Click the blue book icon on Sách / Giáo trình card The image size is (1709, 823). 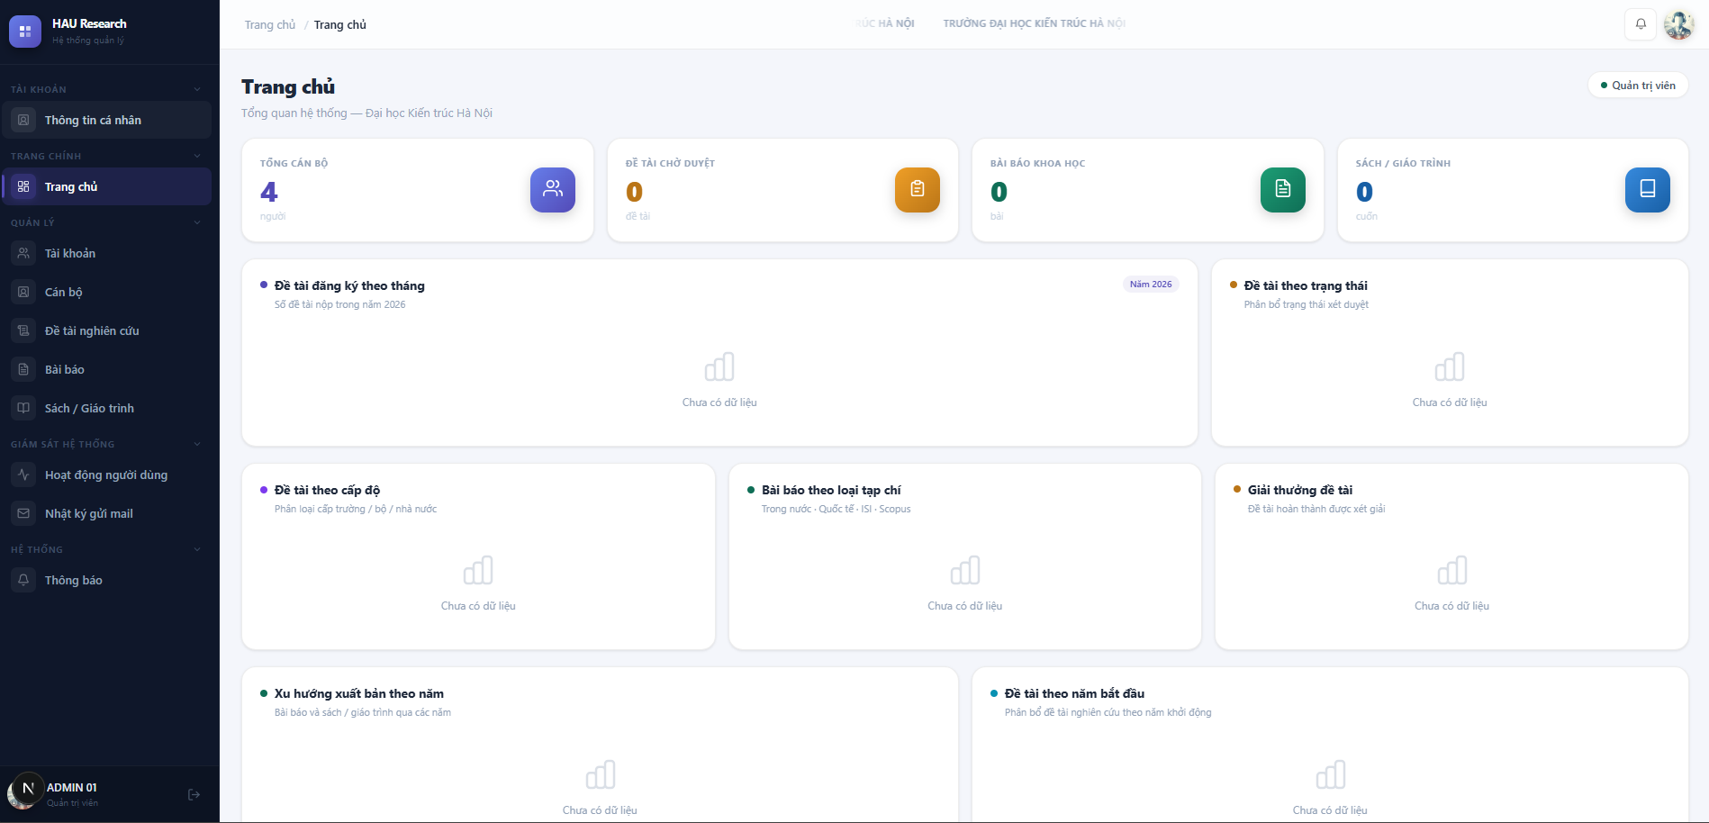[1648, 190]
